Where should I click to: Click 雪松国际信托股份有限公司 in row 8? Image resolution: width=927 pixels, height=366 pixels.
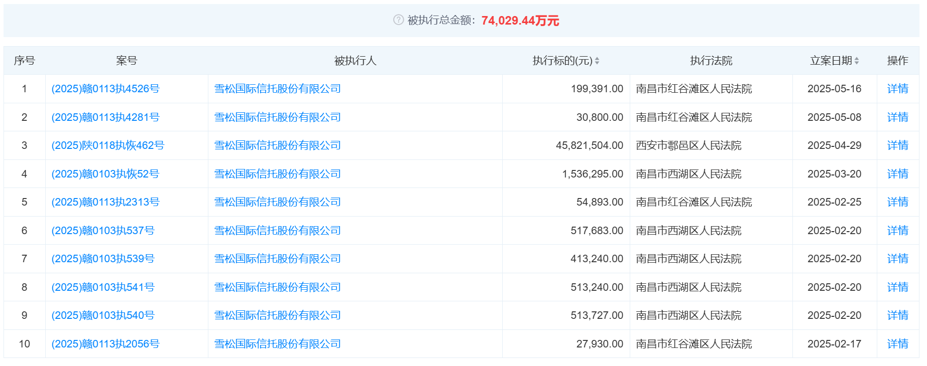click(278, 287)
